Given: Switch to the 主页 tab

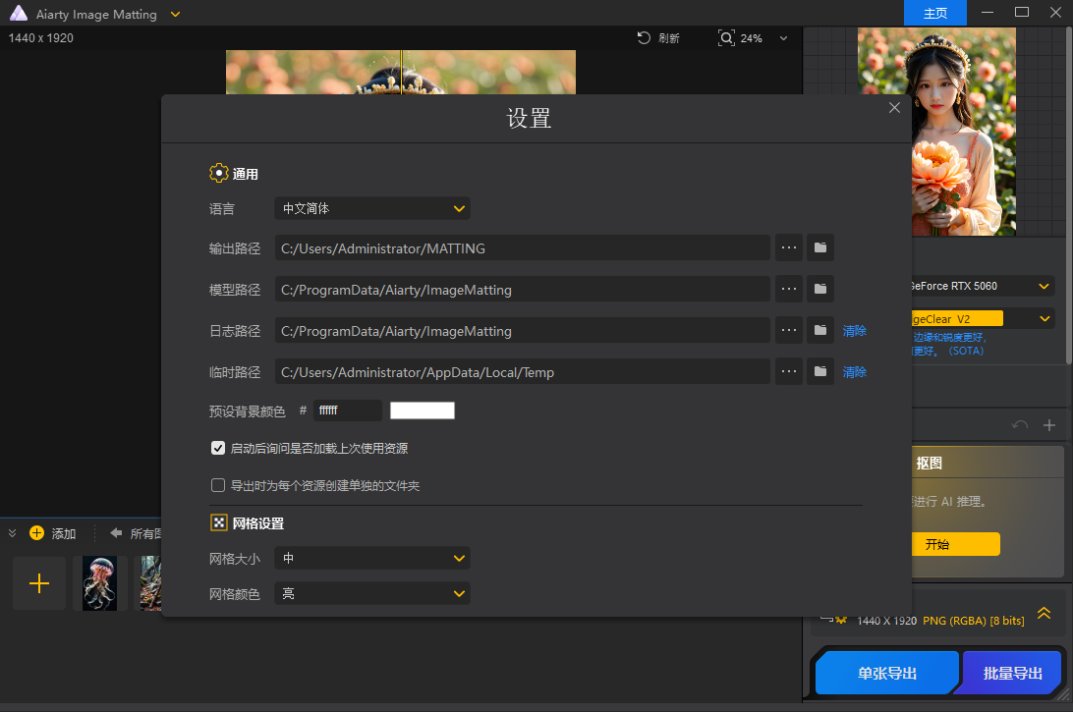Looking at the screenshot, I should (934, 13).
